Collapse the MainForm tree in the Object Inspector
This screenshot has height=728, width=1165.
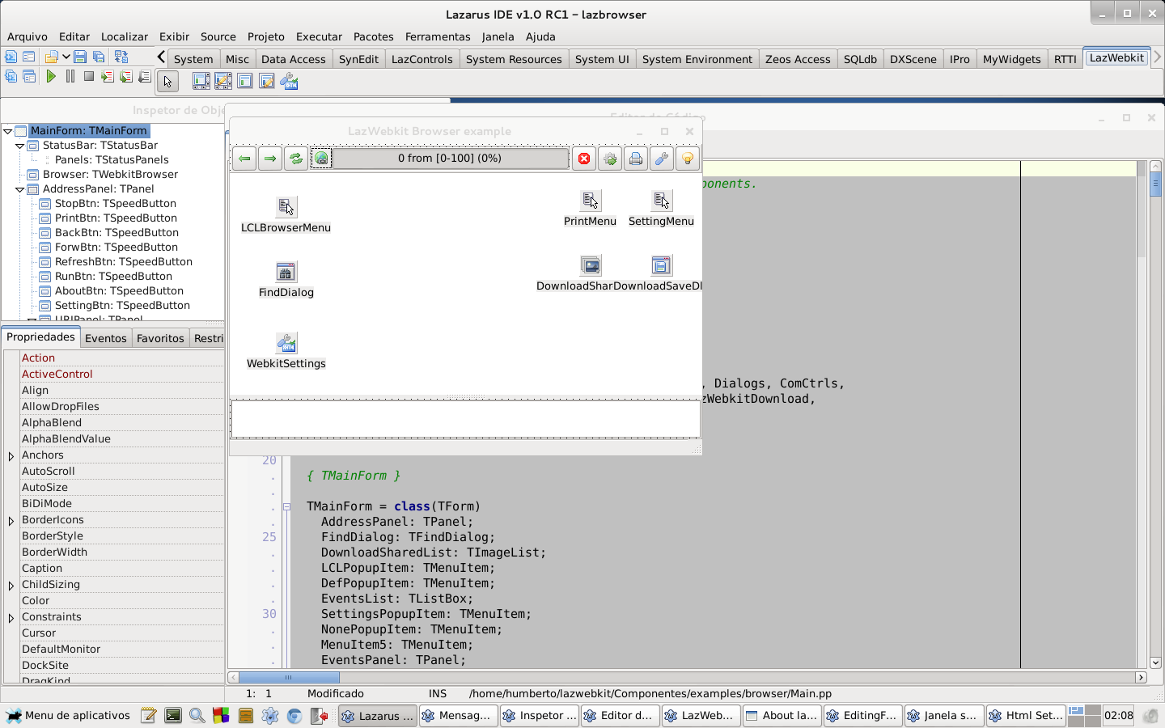click(x=7, y=129)
